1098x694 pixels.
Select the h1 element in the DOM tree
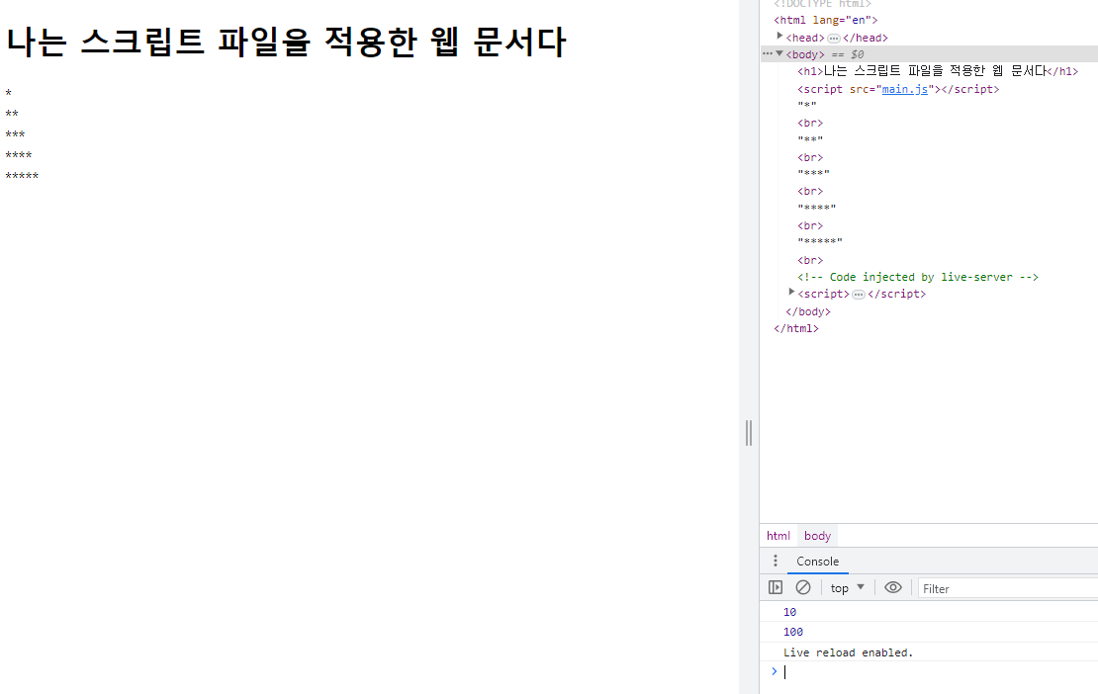[x=938, y=71]
